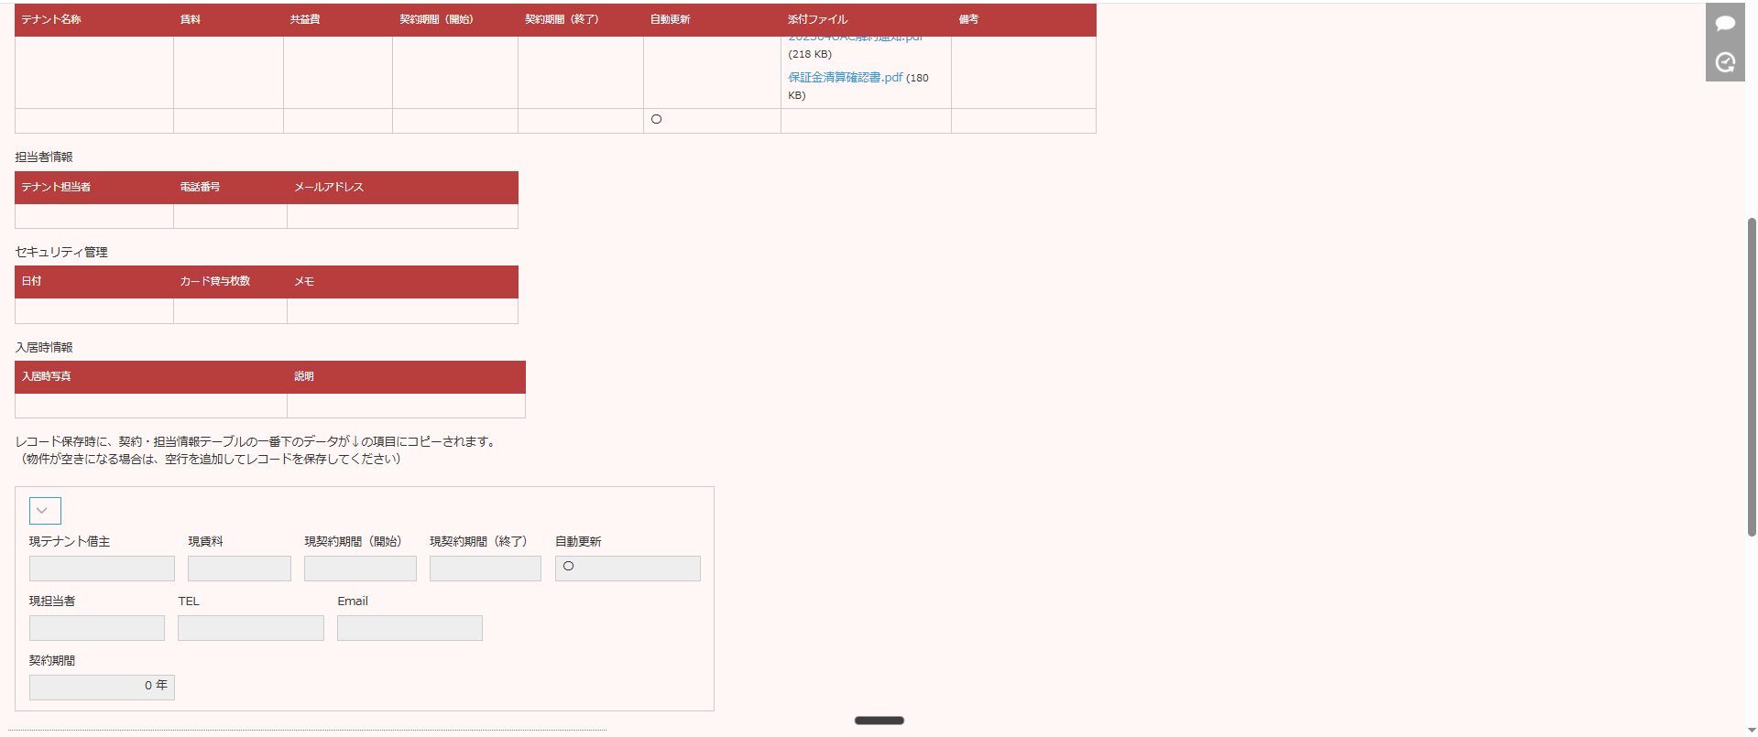Click the 現賃料 field

tap(239, 569)
